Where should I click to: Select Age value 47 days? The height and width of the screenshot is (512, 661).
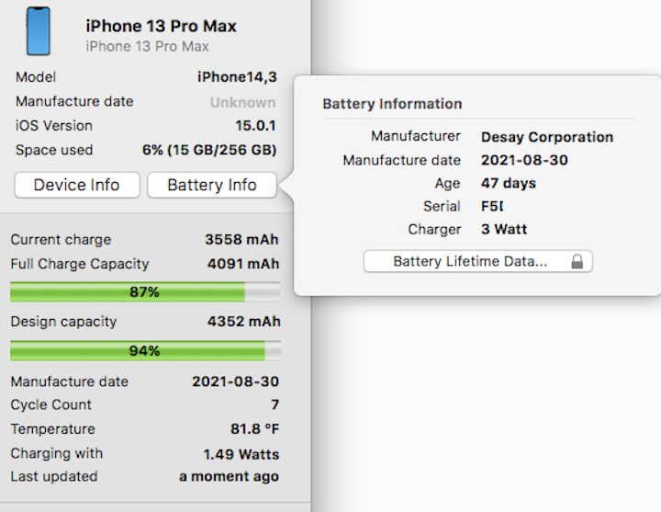(x=509, y=183)
